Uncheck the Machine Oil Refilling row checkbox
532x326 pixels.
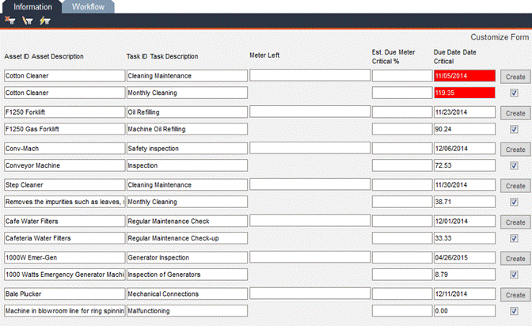coord(515,129)
